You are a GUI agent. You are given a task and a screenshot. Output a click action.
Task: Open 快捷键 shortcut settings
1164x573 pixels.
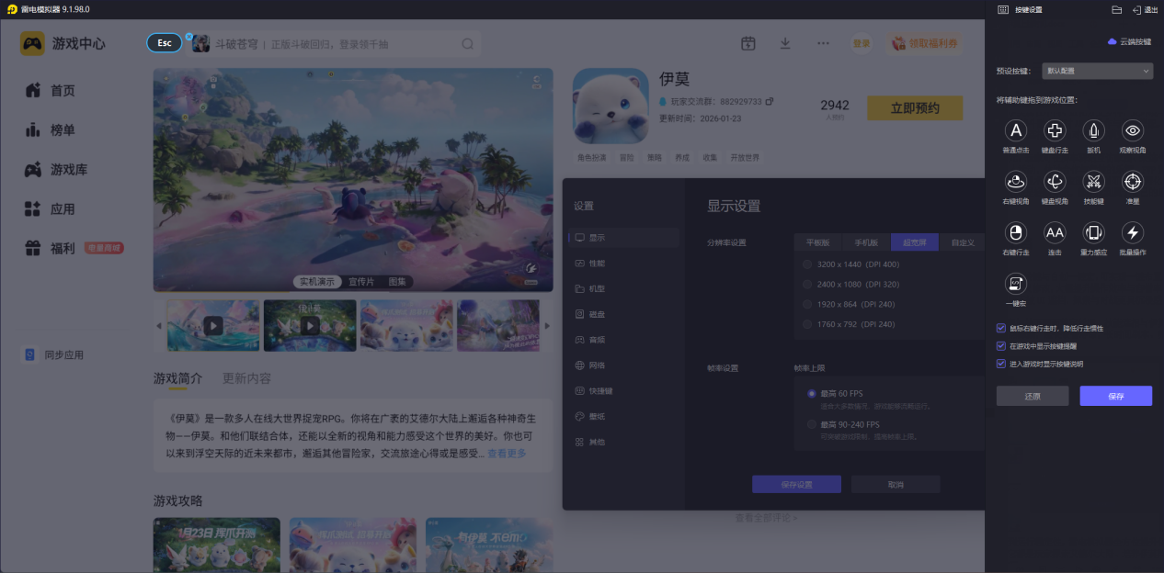(x=623, y=390)
